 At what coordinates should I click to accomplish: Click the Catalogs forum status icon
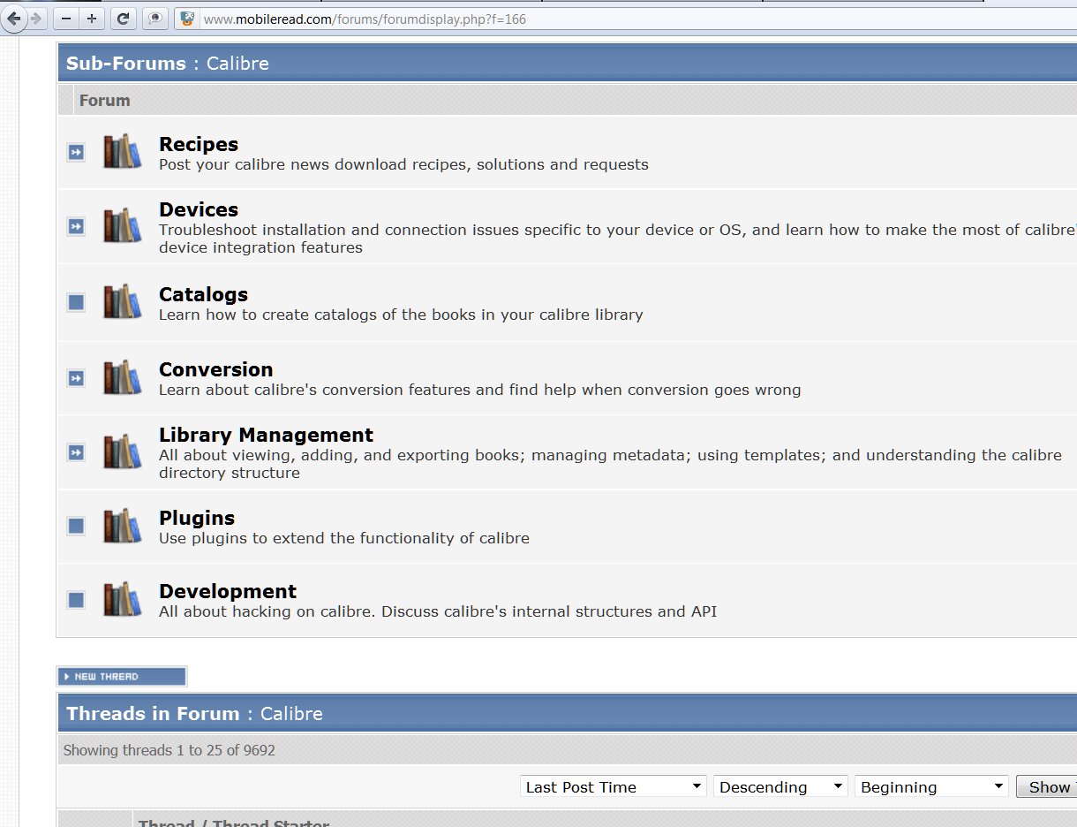click(76, 302)
